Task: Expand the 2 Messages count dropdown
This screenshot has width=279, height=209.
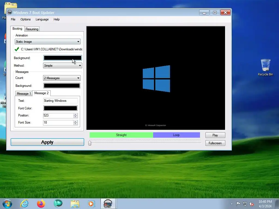Action: tap(62, 78)
